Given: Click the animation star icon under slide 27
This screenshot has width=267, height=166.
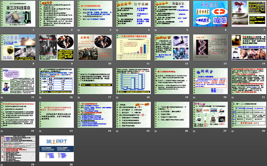Looking at the screenshot, I should coord(194,131).
